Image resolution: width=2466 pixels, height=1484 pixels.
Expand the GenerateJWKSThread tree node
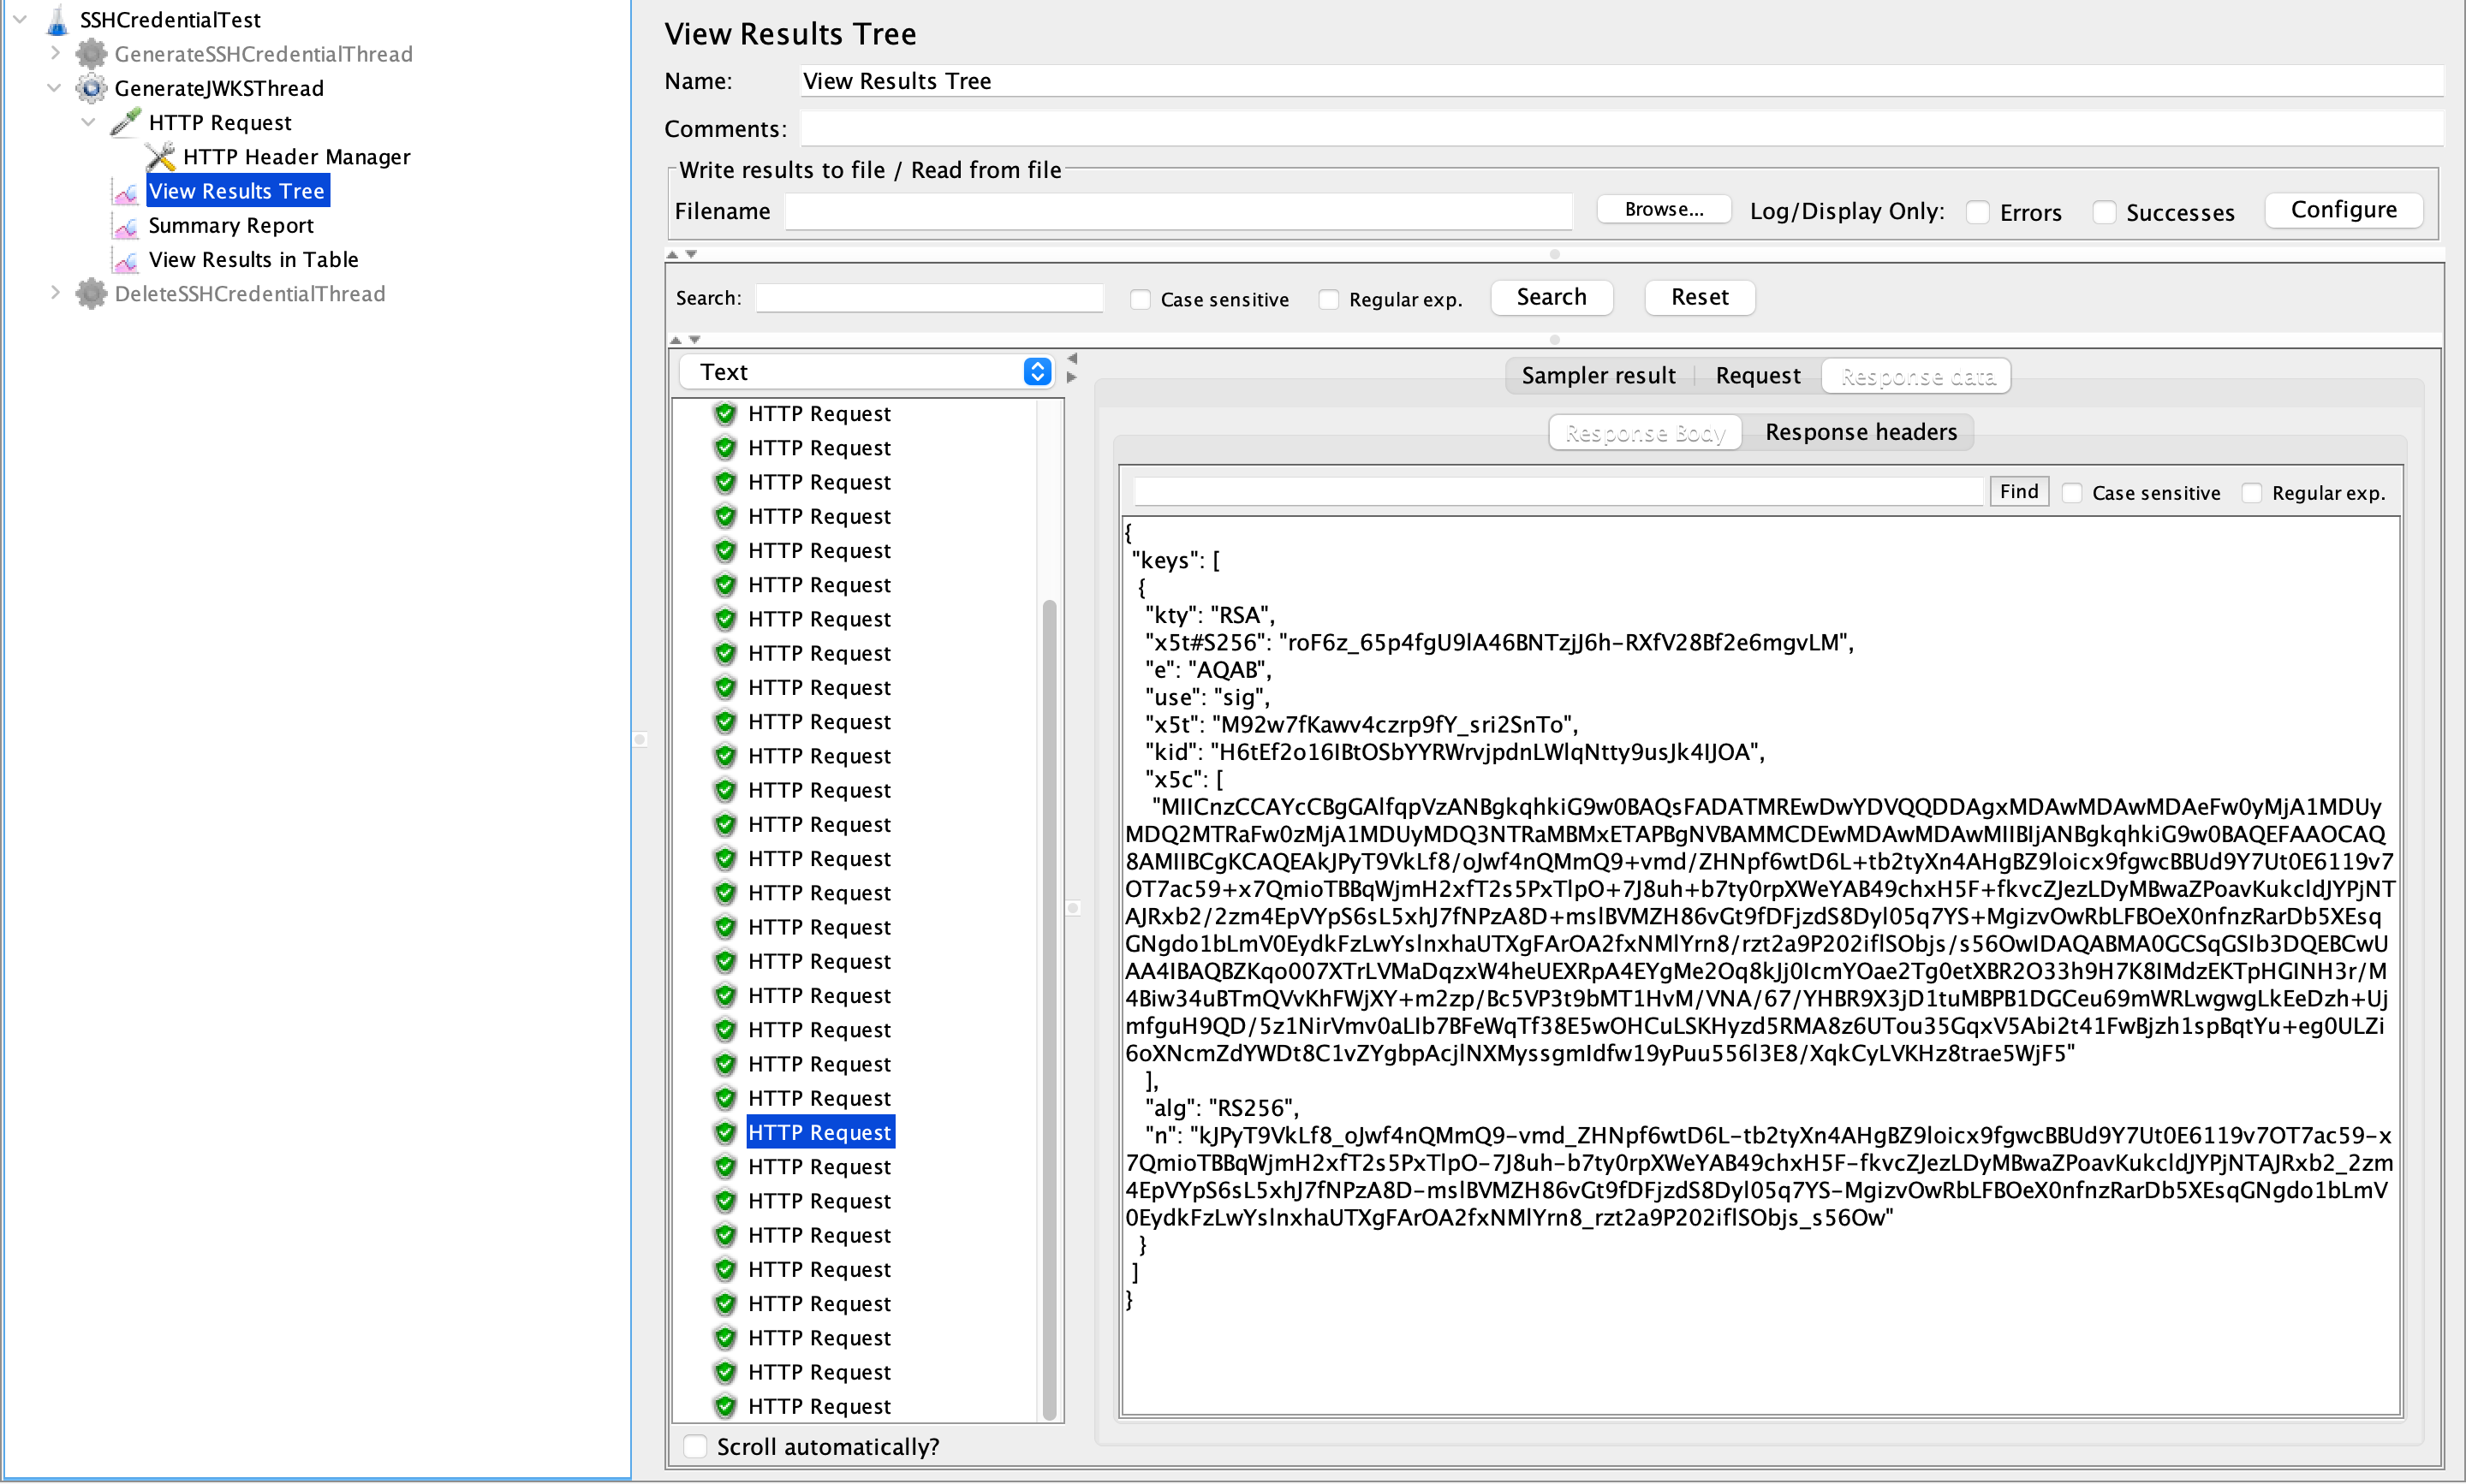pyautogui.click(x=53, y=88)
